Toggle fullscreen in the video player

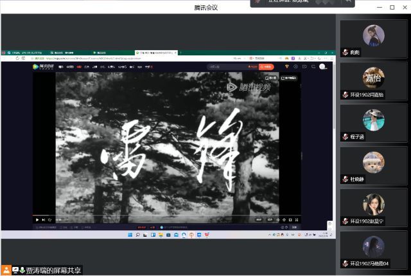pyautogui.click(x=297, y=220)
